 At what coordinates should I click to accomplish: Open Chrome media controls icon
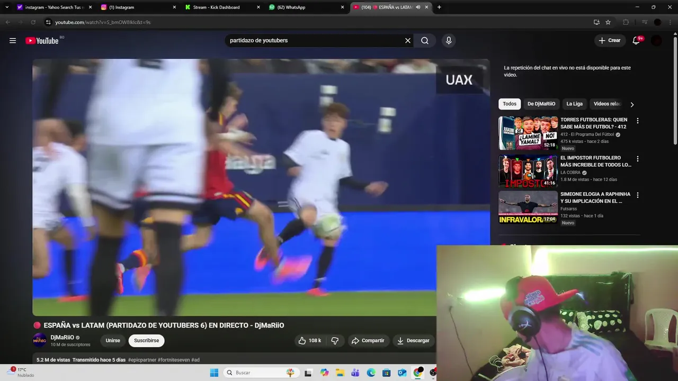645,22
